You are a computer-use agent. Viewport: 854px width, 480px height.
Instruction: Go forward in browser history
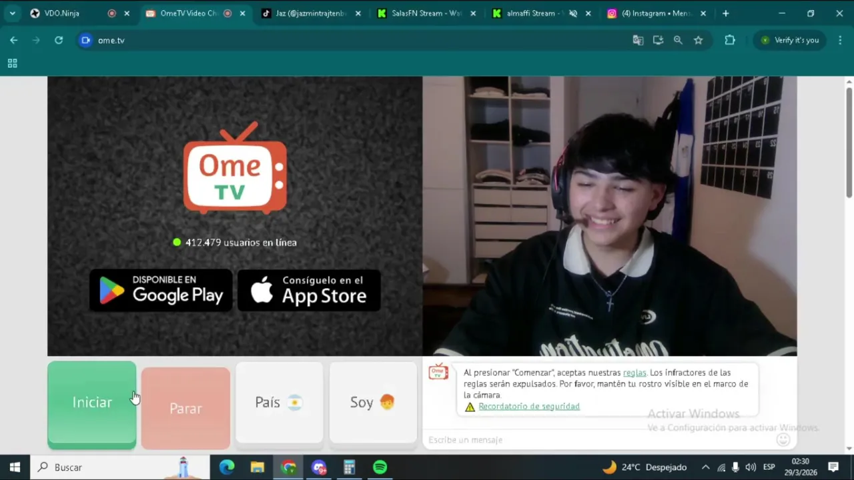click(x=36, y=40)
